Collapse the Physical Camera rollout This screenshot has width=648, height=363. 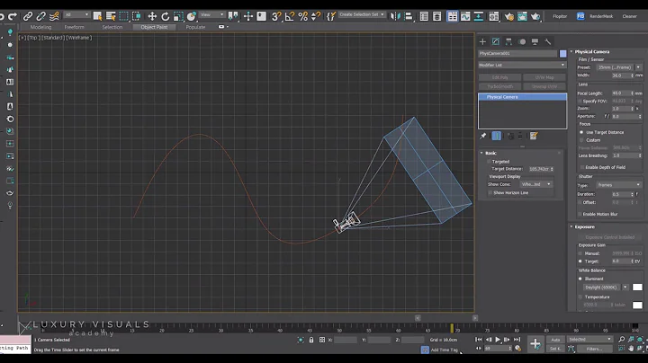point(571,51)
